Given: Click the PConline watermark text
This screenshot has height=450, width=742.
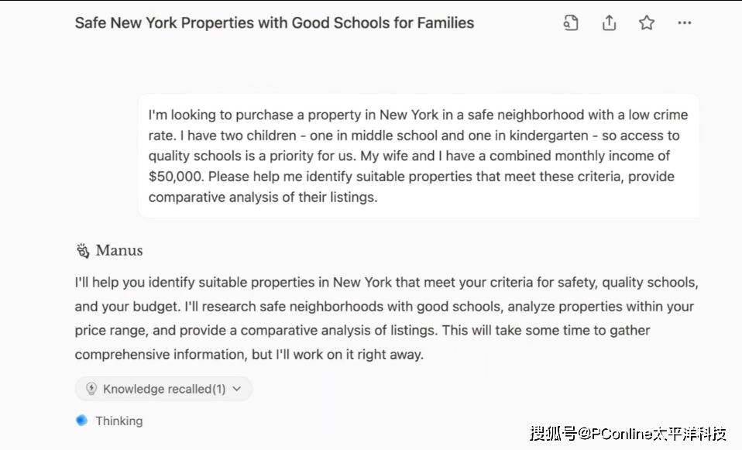Looking at the screenshot, I should [x=628, y=433].
